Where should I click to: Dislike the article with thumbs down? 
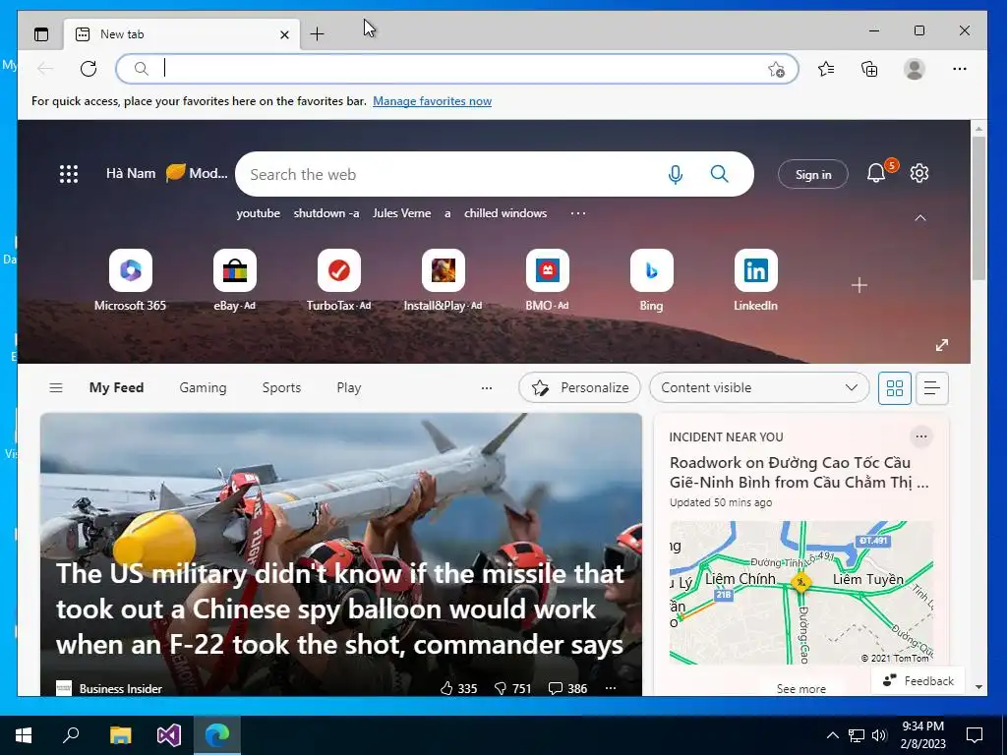(x=512, y=688)
